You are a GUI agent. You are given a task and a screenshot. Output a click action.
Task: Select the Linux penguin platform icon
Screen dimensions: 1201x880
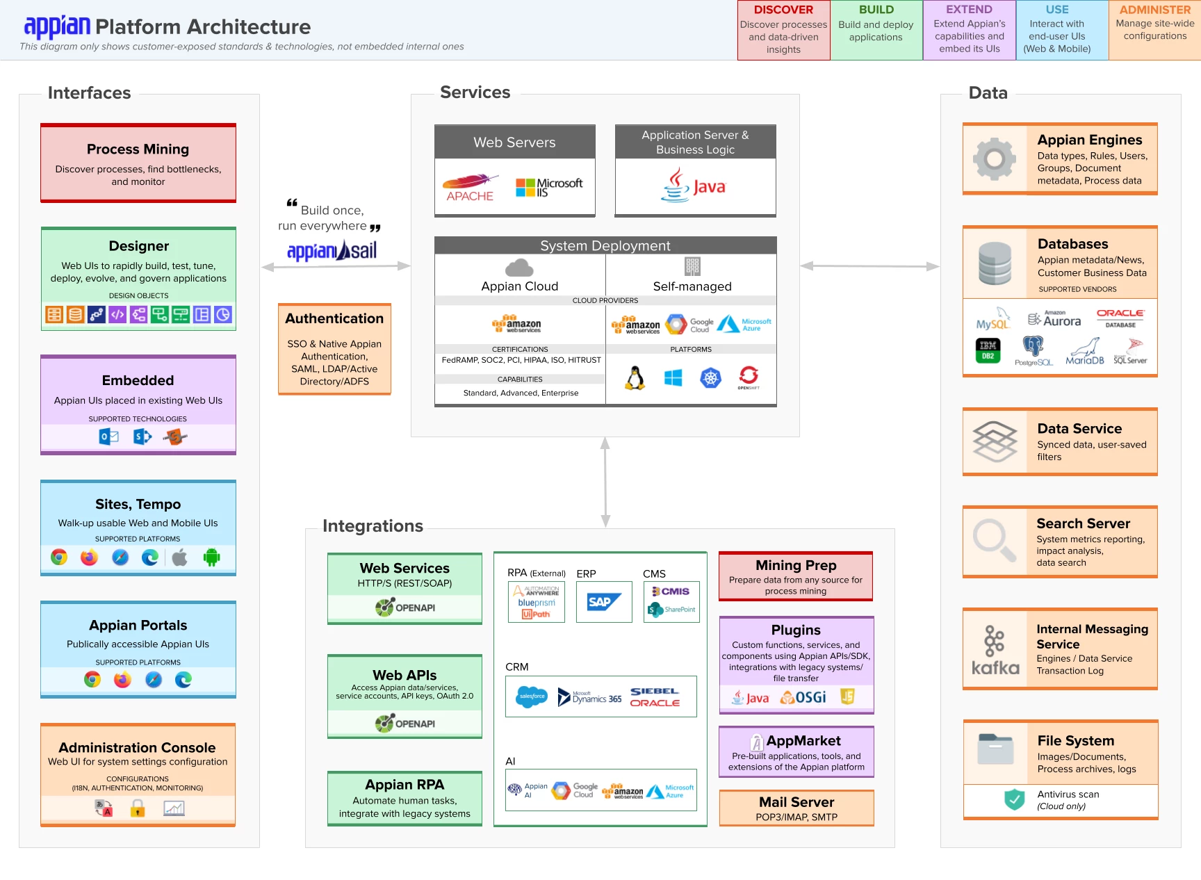pos(635,377)
